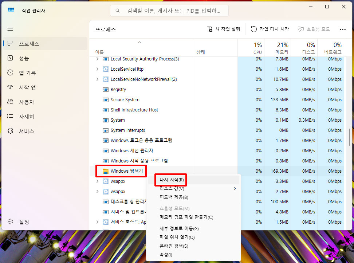The image size is (354, 263).
Task: Focus the process search field
Action: click(169, 11)
